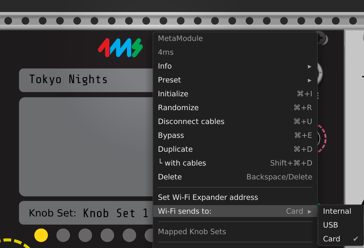The image size is (364, 248).
Task: Click the rightmost visible knob set dot
Action: [x=149, y=235]
